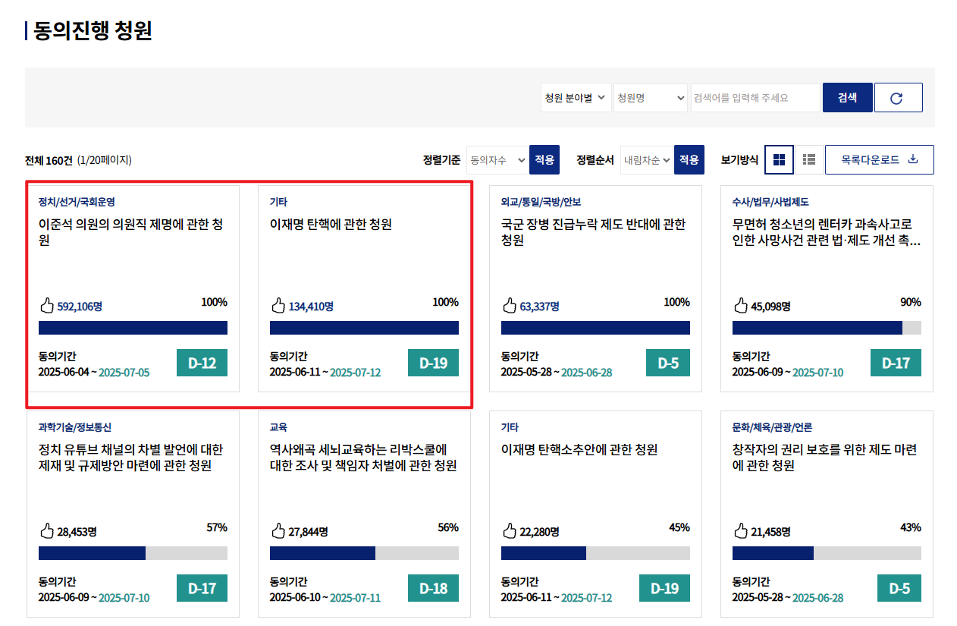Click the 검색어를 입력해 주세요 input field
The height and width of the screenshot is (626, 957).
point(755,97)
